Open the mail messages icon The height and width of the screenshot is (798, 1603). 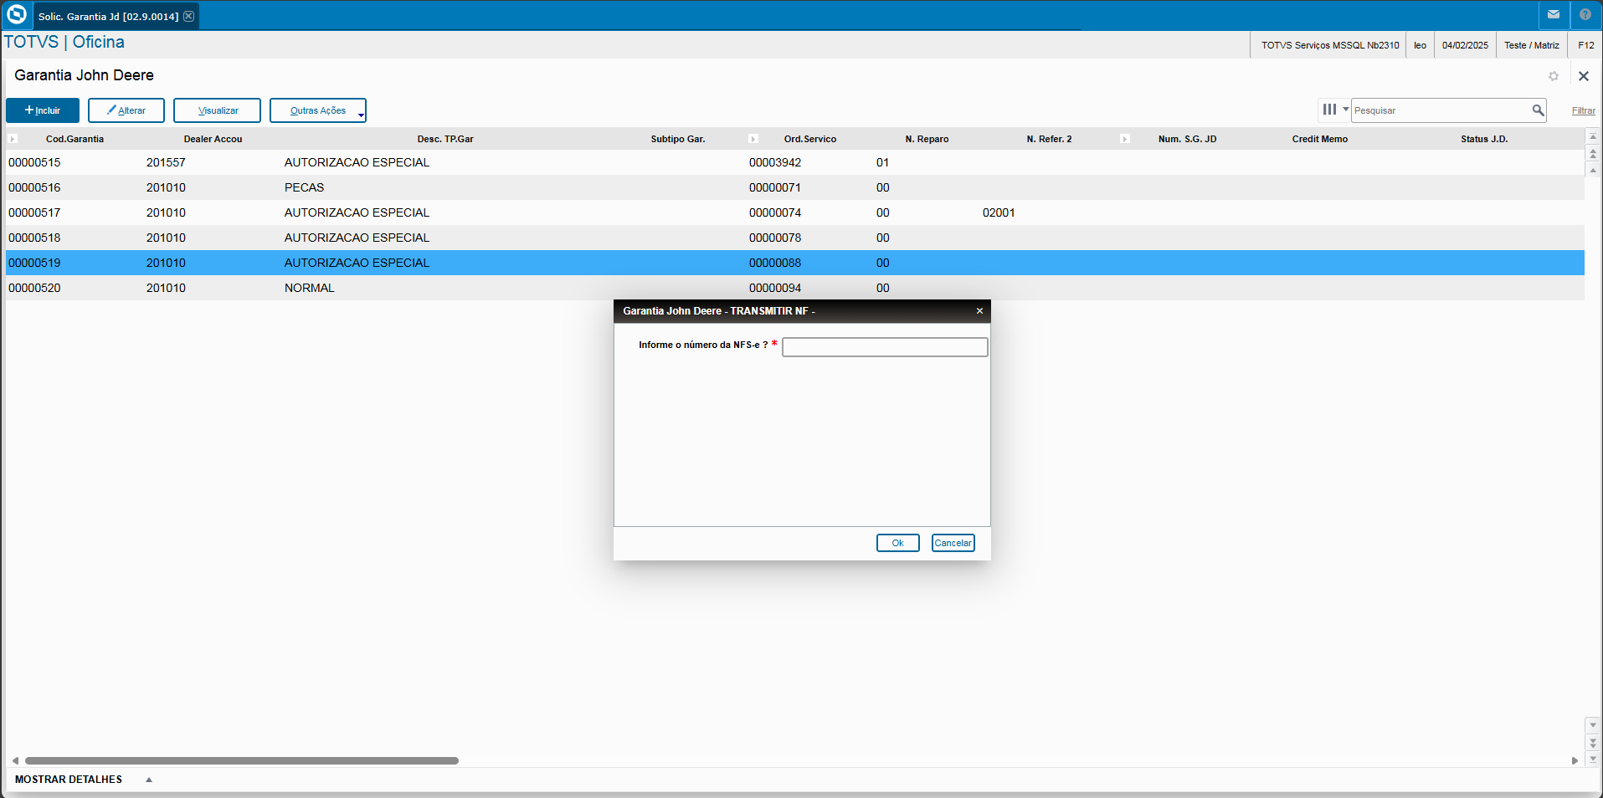[x=1554, y=14]
